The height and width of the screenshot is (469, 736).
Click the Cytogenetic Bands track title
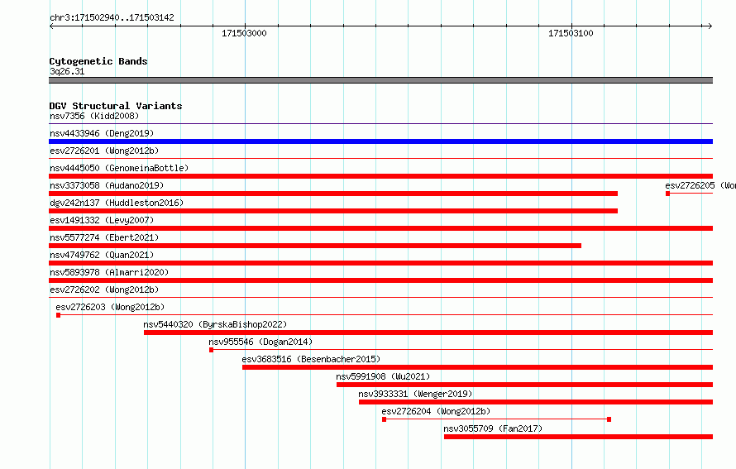click(x=98, y=61)
